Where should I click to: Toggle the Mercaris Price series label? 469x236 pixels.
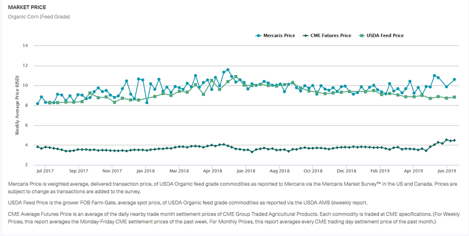coord(279,36)
